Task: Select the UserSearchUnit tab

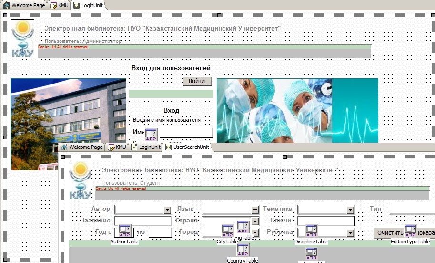Action: tap(187, 147)
